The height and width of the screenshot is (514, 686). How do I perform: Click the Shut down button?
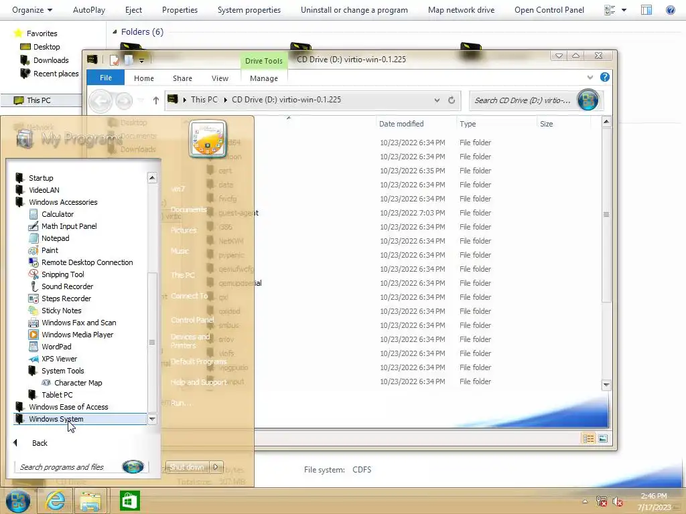[188, 467]
